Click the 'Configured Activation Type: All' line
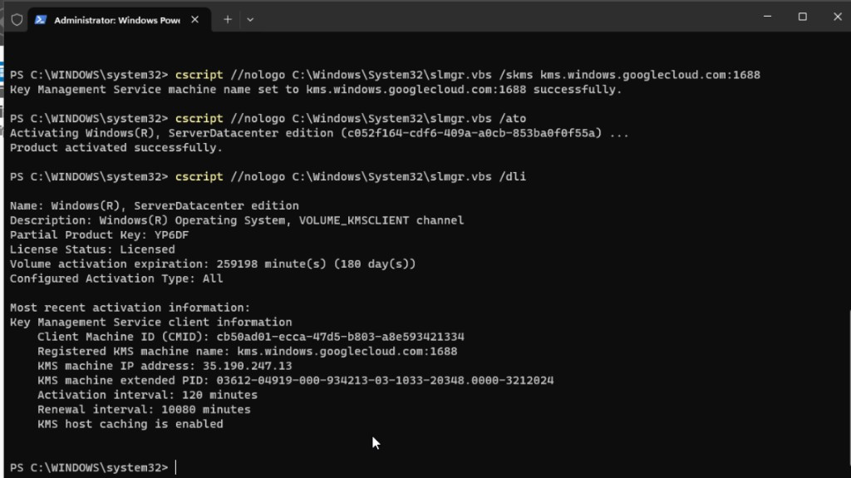 click(x=116, y=278)
